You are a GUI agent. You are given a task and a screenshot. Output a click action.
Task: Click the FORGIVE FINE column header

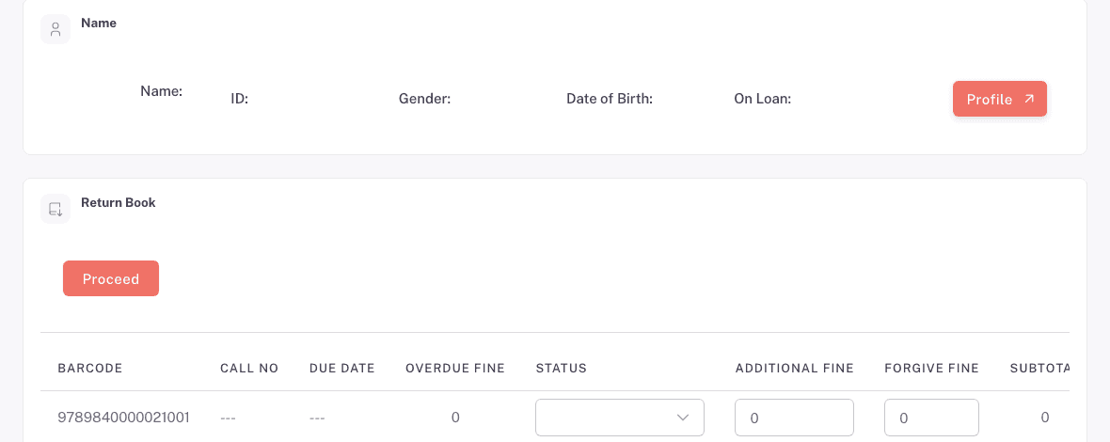pos(931,368)
